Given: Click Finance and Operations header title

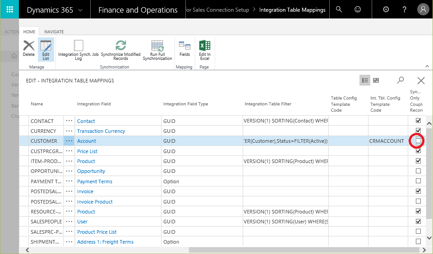Looking at the screenshot, I should [x=138, y=10].
